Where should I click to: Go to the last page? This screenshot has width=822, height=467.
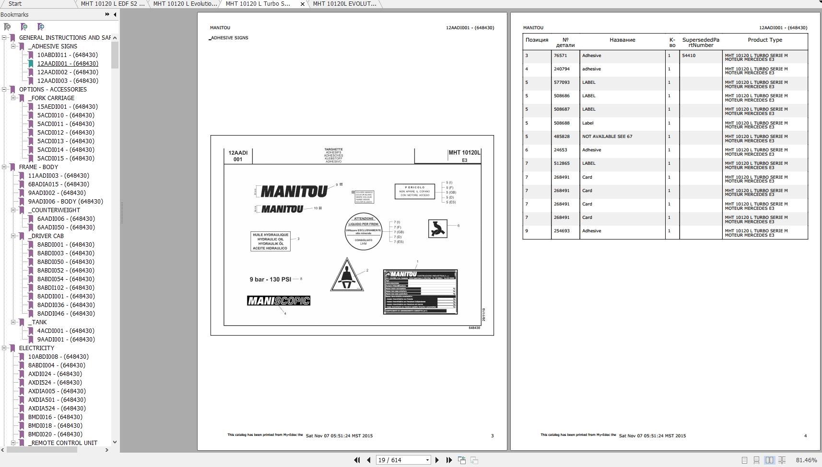[449, 459]
